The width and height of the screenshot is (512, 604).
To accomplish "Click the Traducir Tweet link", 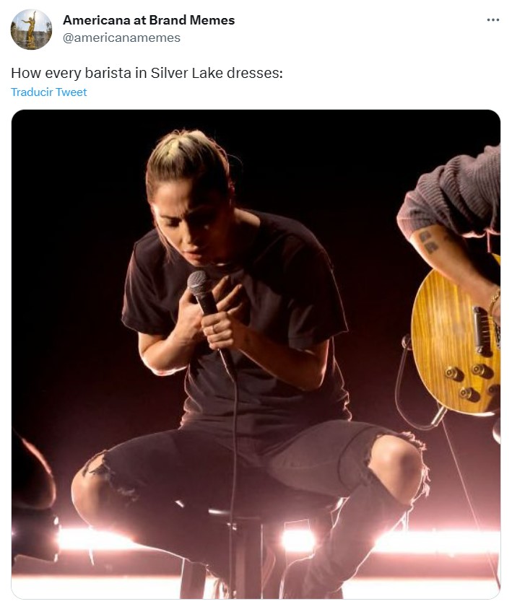I will [49, 92].
